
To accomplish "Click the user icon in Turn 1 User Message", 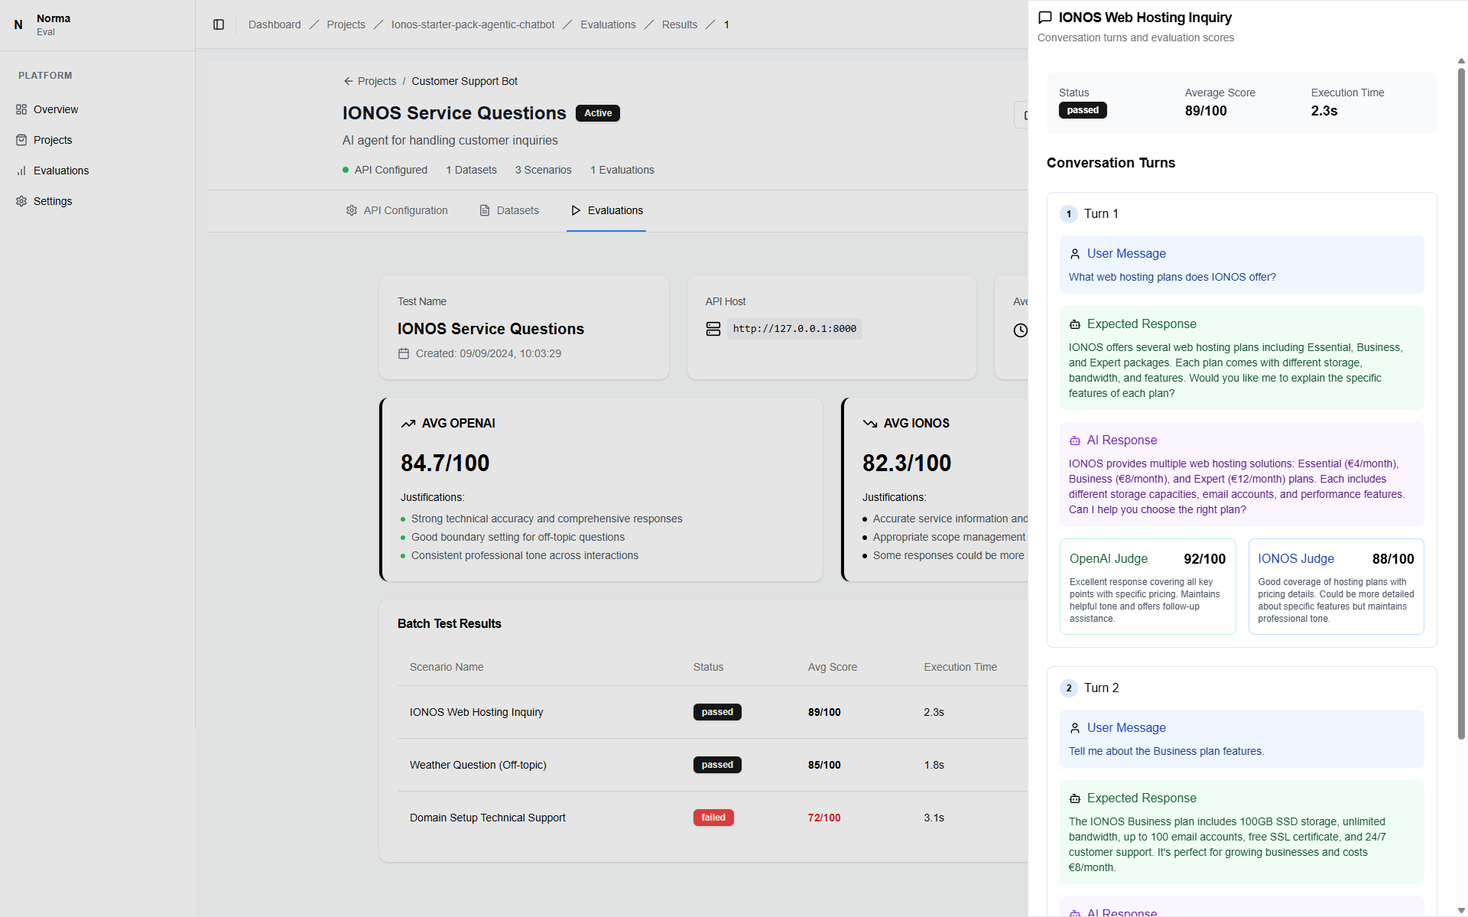I will click(x=1074, y=253).
